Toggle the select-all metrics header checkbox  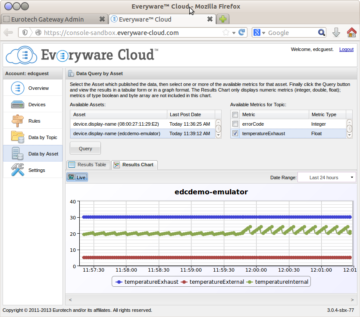235,114
